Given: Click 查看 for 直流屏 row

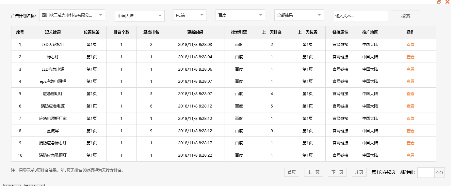Looking at the screenshot, I should point(410,131).
